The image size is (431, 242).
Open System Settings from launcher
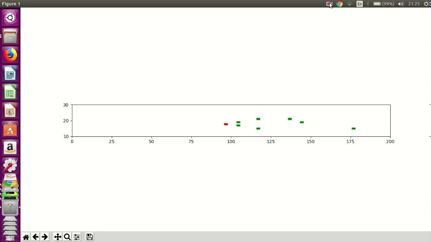10,165
